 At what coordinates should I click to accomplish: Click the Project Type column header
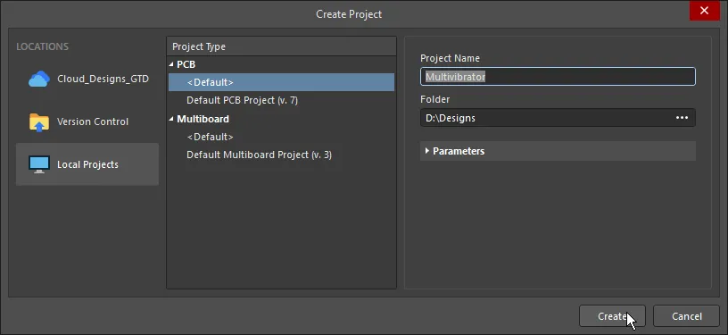point(281,46)
